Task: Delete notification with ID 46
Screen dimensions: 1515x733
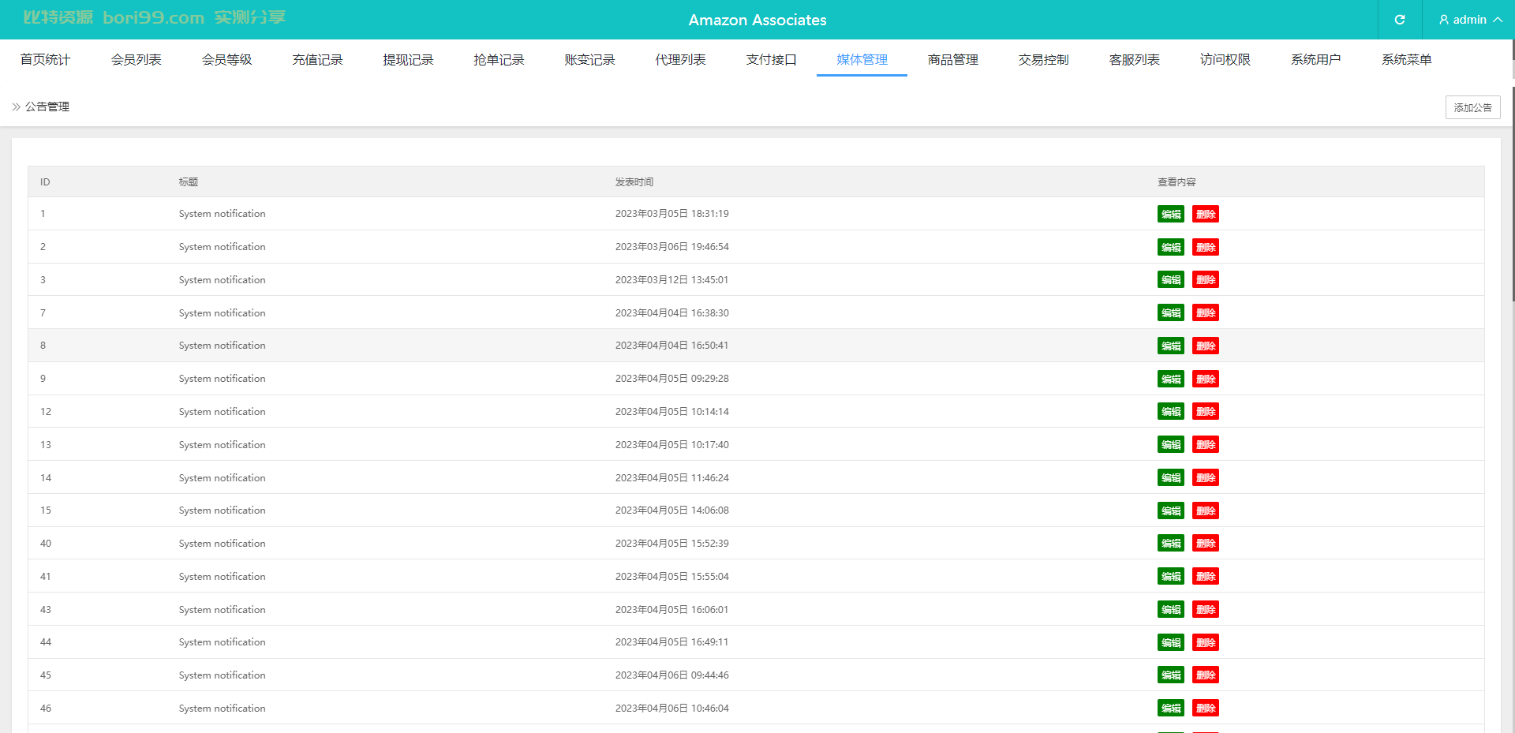Action: click(1206, 708)
